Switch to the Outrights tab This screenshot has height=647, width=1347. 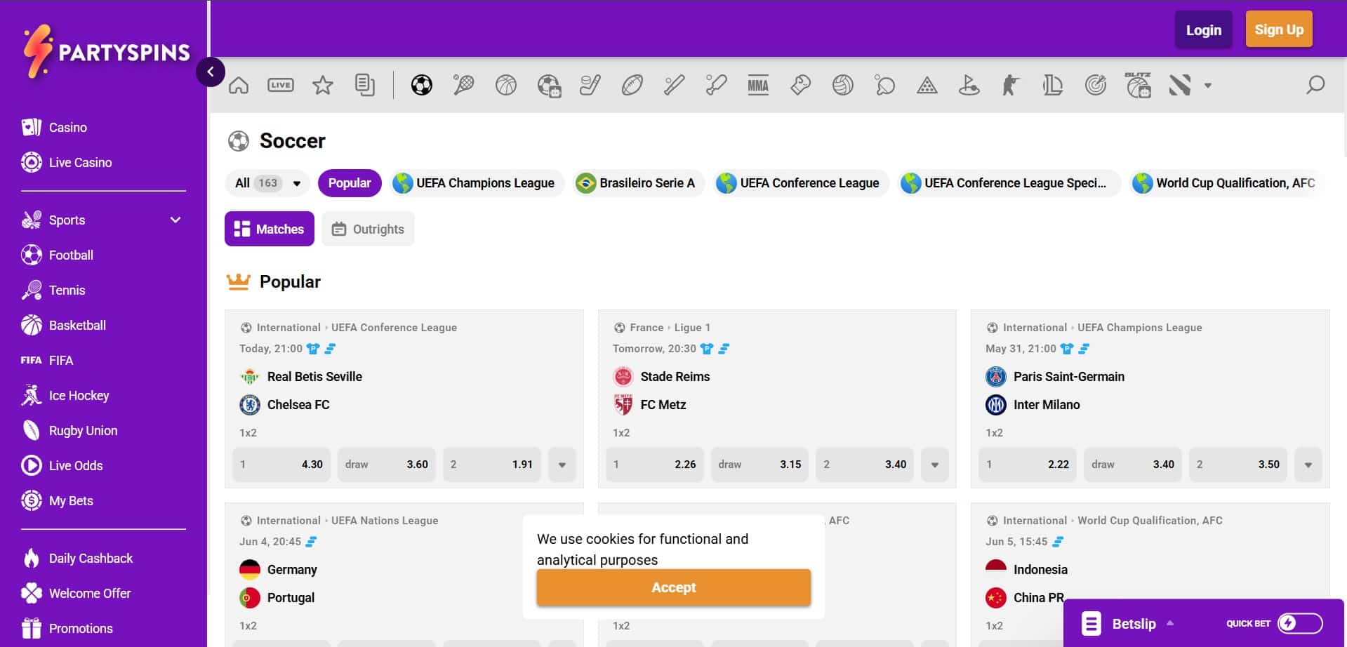coord(368,229)
